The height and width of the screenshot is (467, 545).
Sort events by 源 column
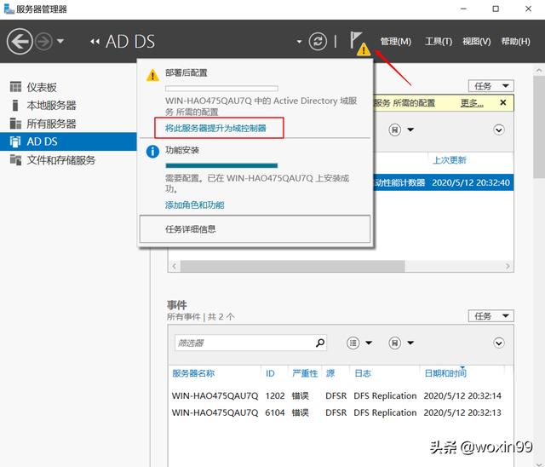[330, 373]
